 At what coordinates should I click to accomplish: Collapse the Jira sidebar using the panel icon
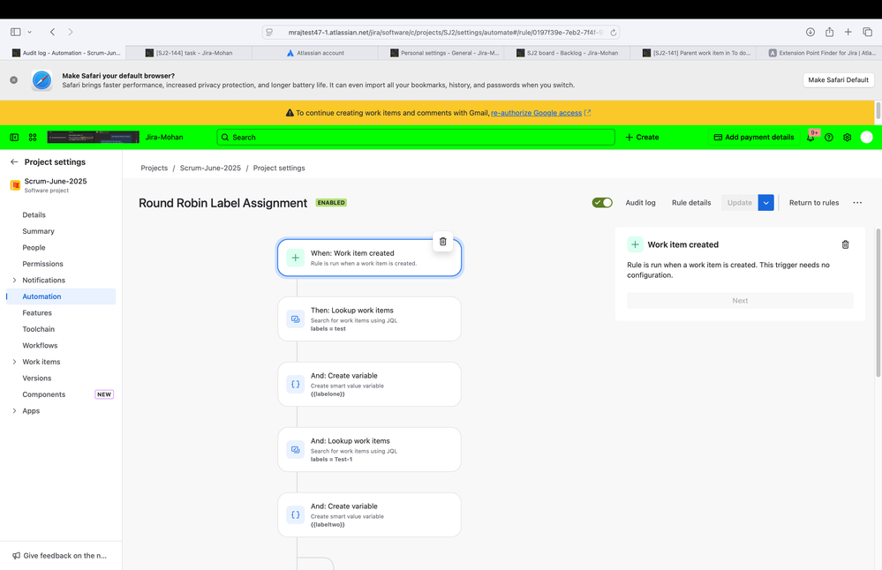point(15,137)
